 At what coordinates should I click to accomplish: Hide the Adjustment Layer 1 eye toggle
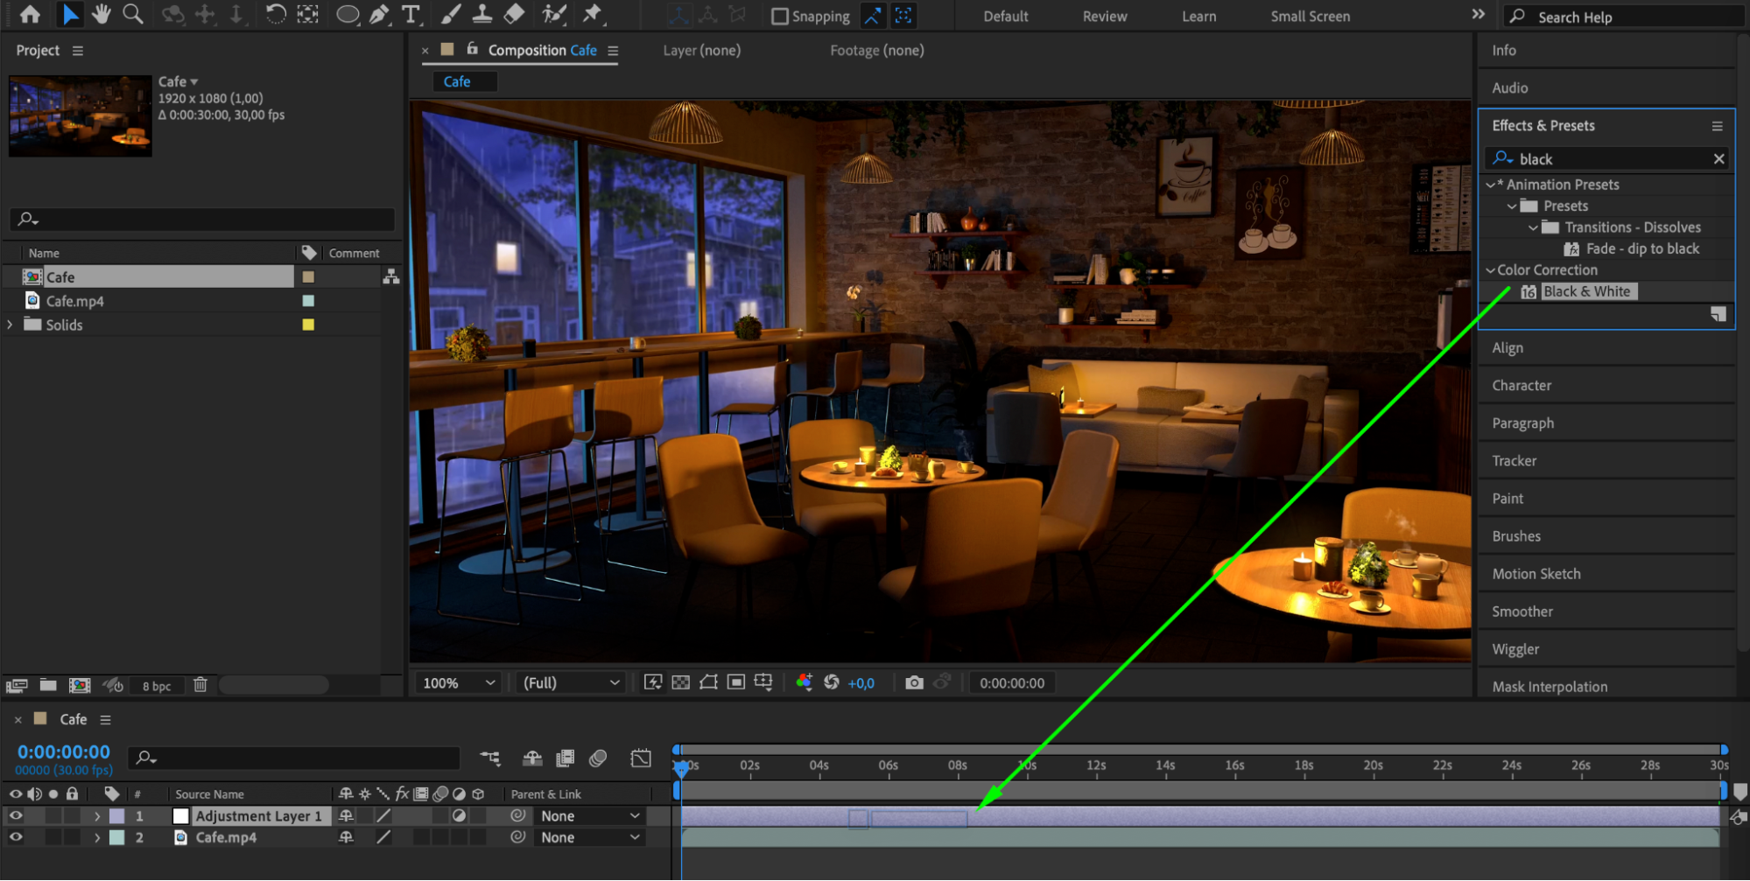16,815
